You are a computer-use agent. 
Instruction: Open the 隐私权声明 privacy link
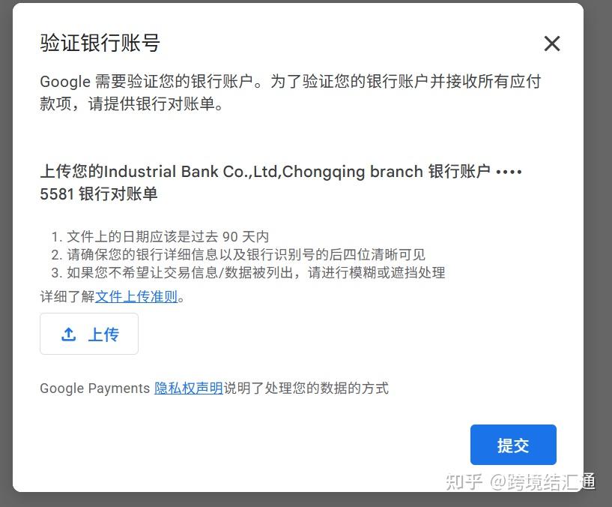click(189, 388)
